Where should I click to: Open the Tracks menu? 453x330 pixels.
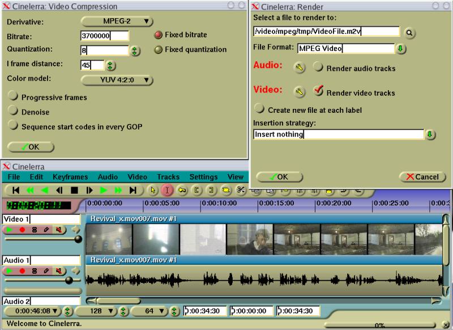[x=168, y=177]
